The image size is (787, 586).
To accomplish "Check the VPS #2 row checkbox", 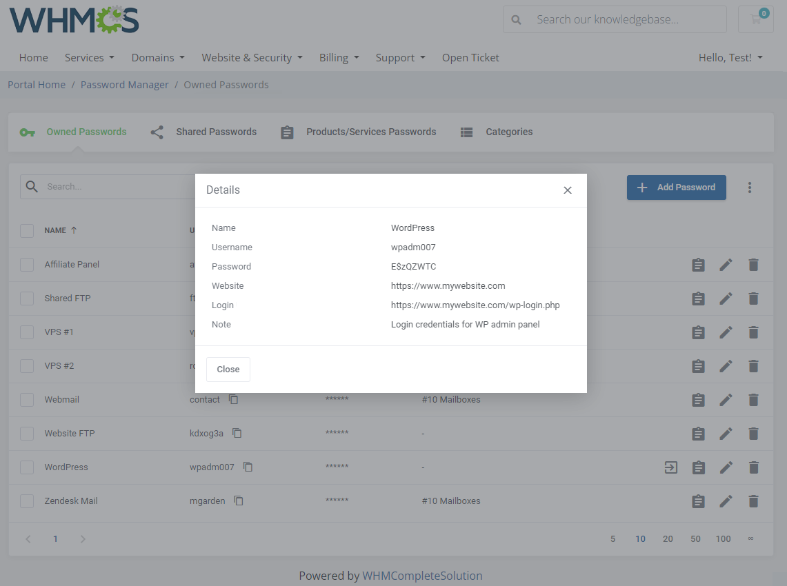I will click(x=27, y=366).
